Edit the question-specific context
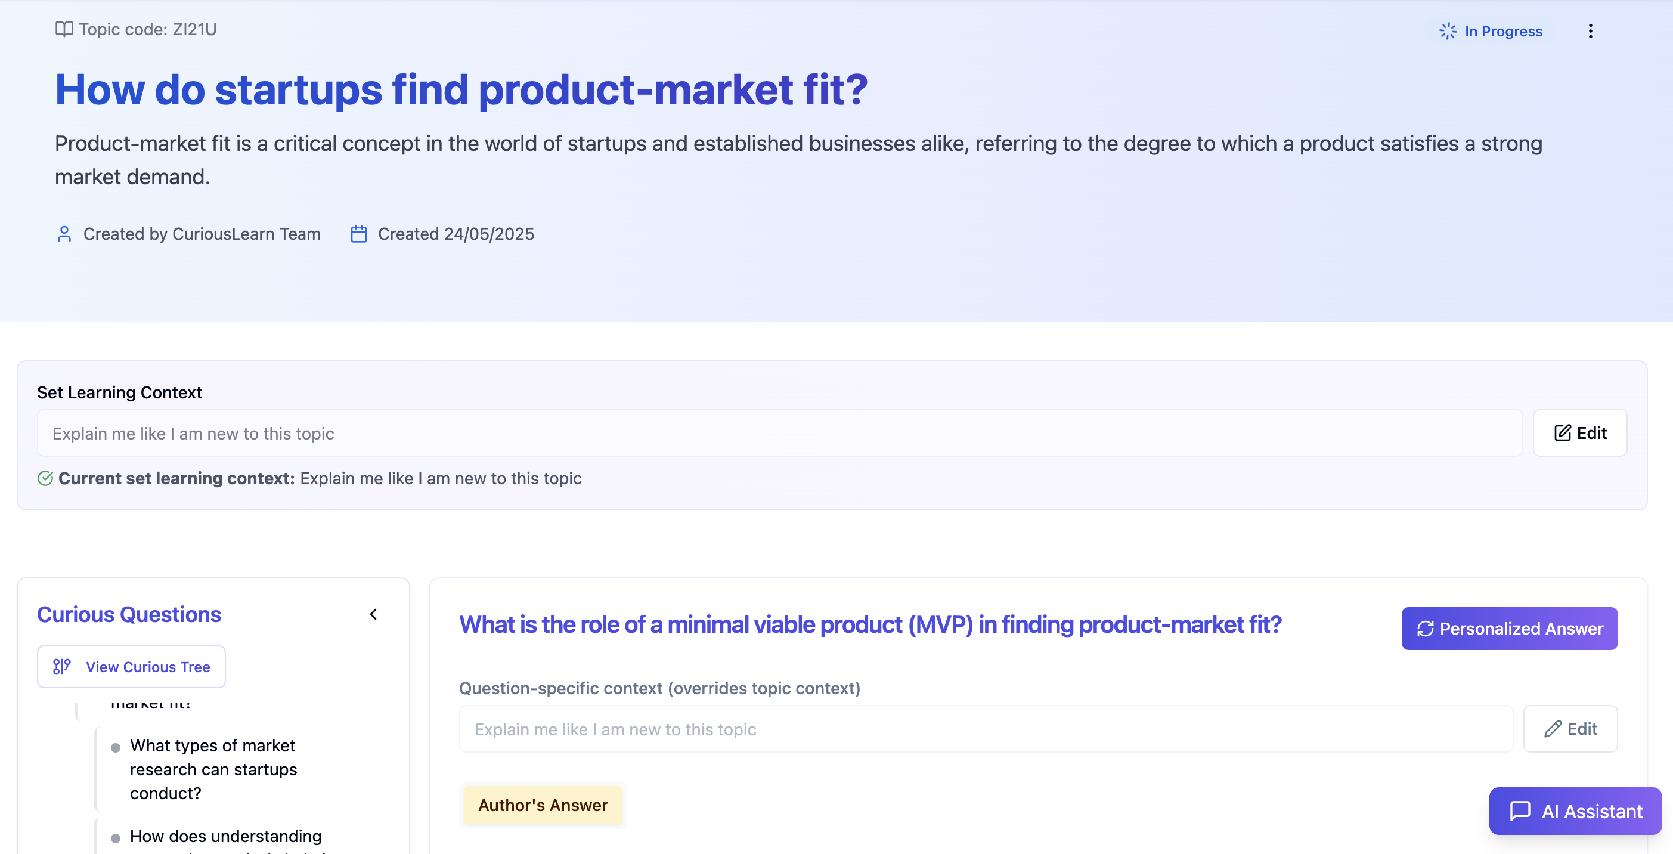1673x854 pixels. (x=1570, y=729)
